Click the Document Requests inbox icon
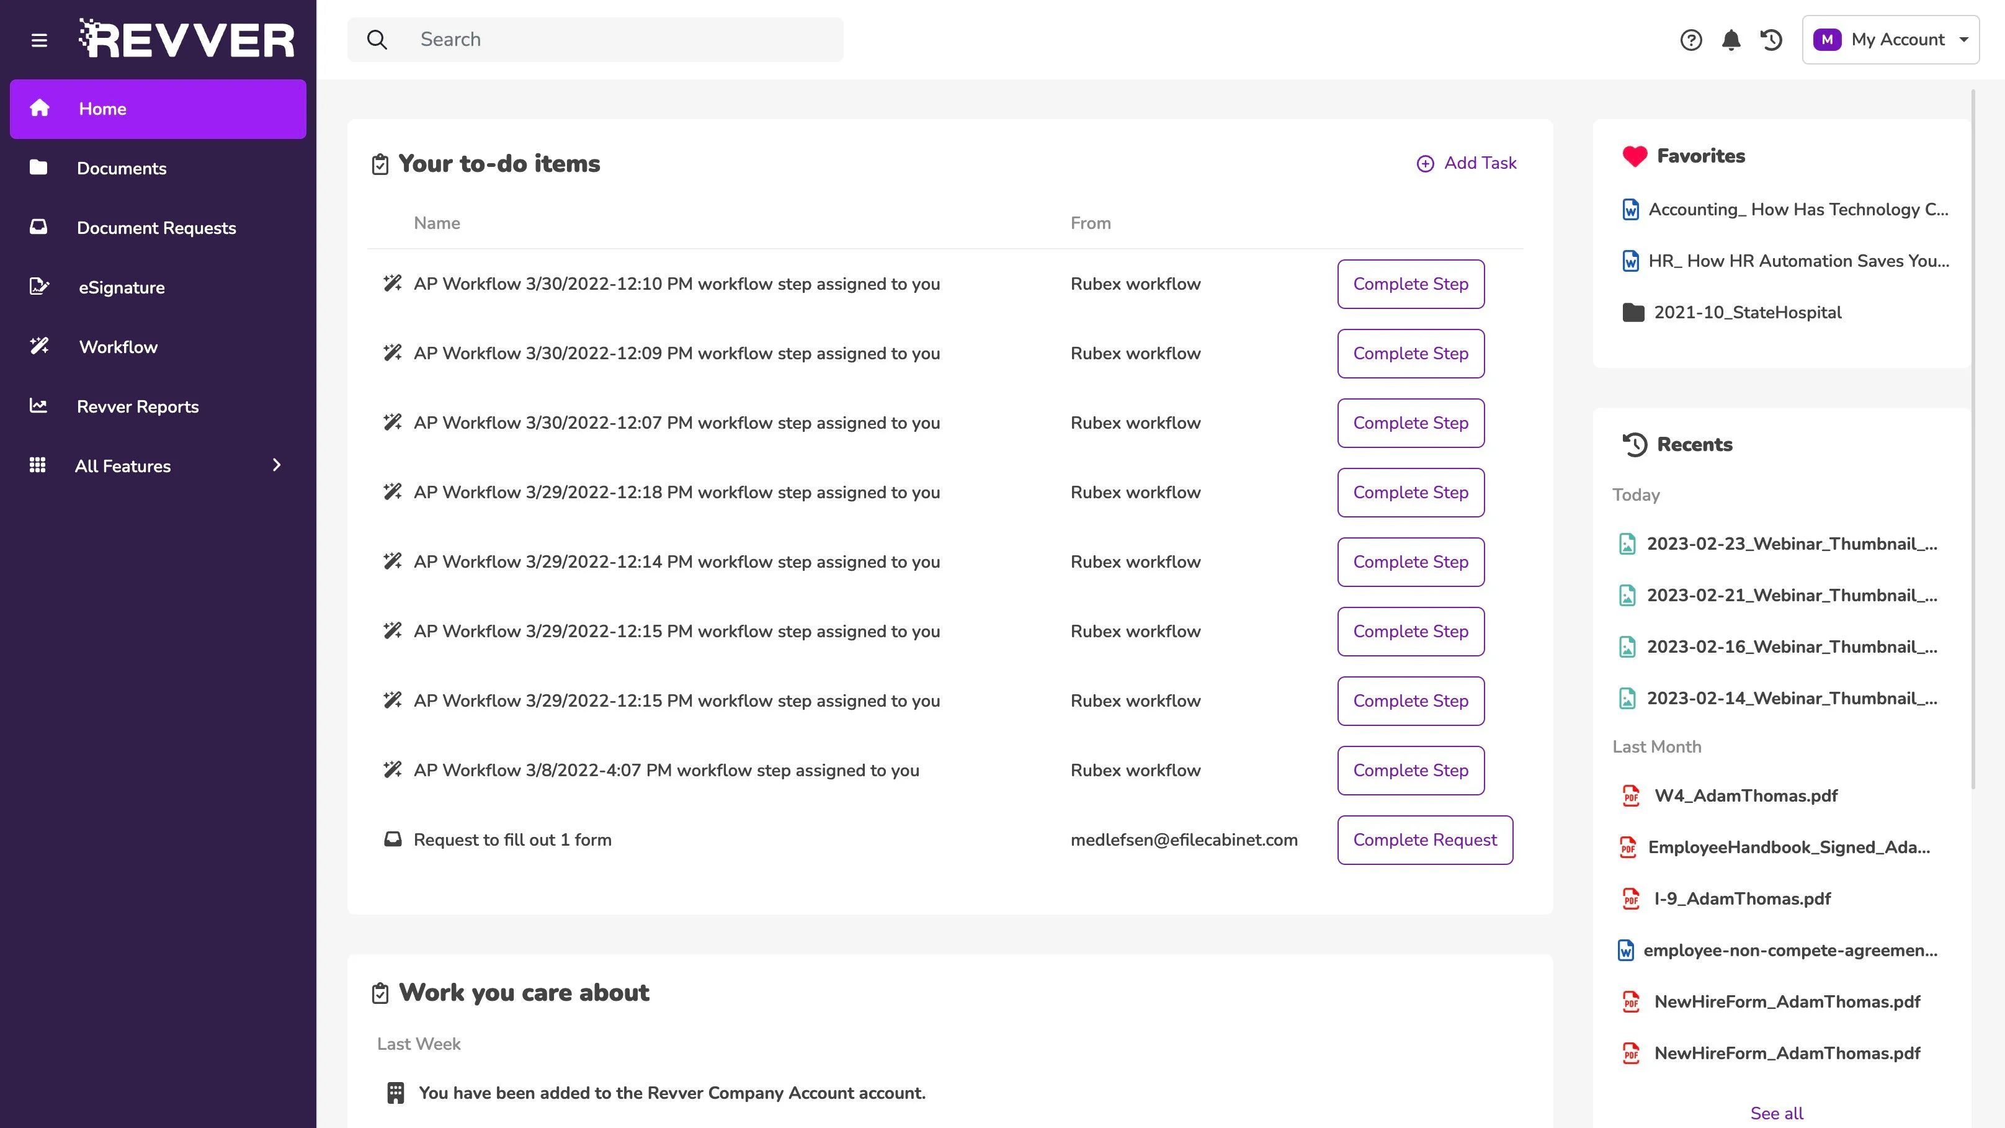Viewport: 2005px width, 1128px height. click(x=38, y=226)
